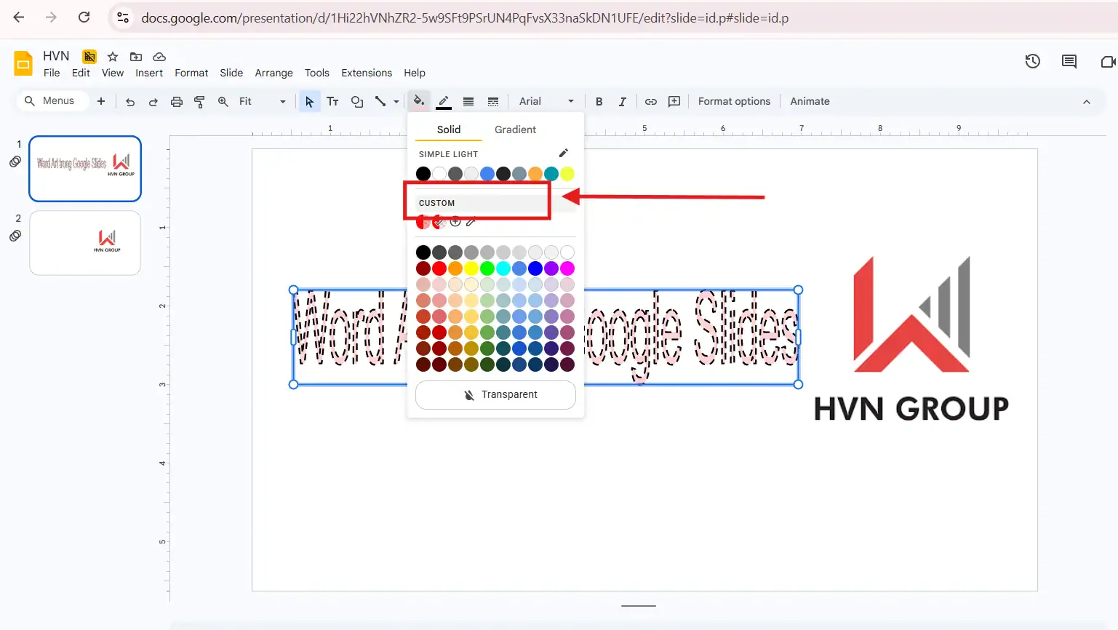This screenshot has height=630, width=1118.
Task: Select the Text box tool
Action: (332, 101)
